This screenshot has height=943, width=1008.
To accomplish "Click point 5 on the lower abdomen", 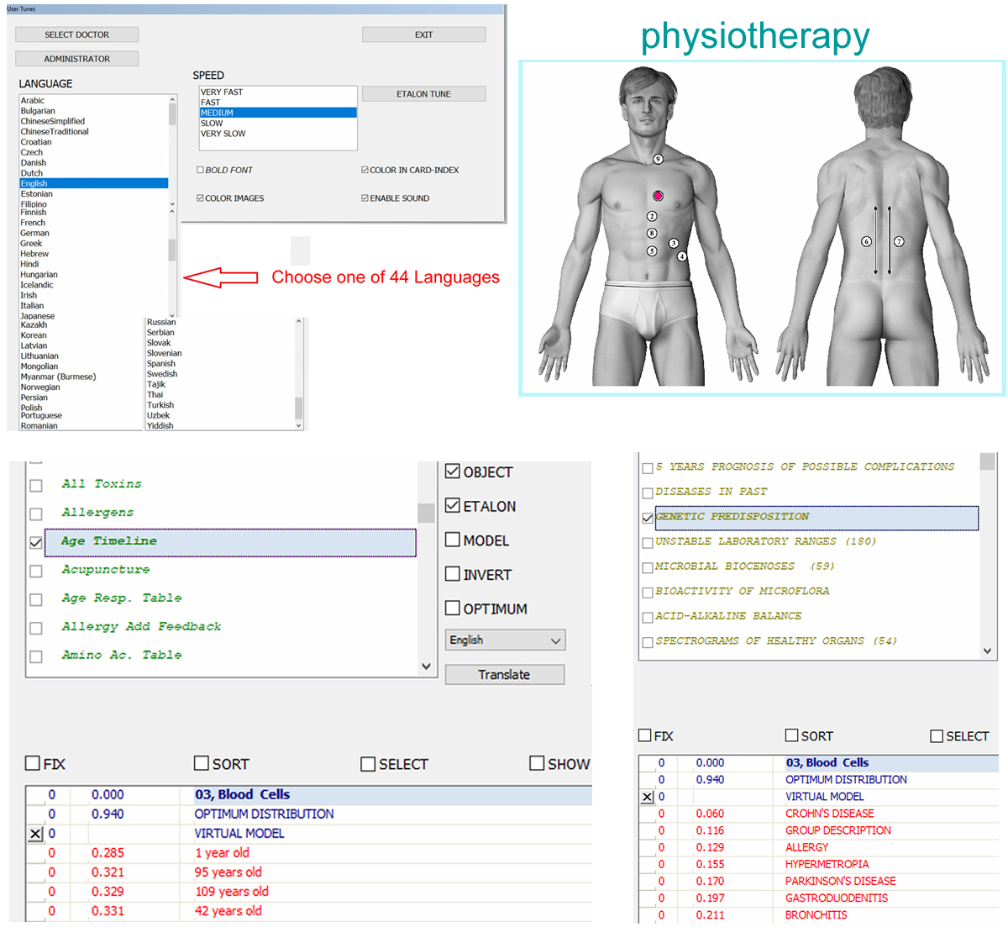I will [652, 251].
